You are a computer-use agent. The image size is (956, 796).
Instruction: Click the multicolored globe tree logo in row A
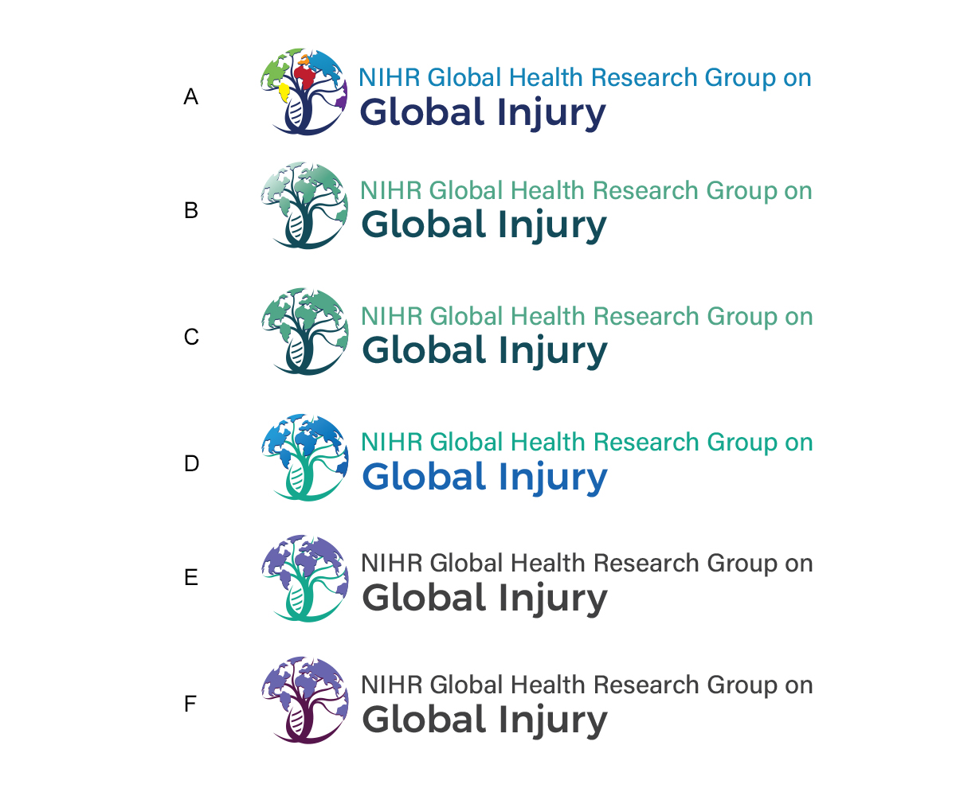point(305,92)
